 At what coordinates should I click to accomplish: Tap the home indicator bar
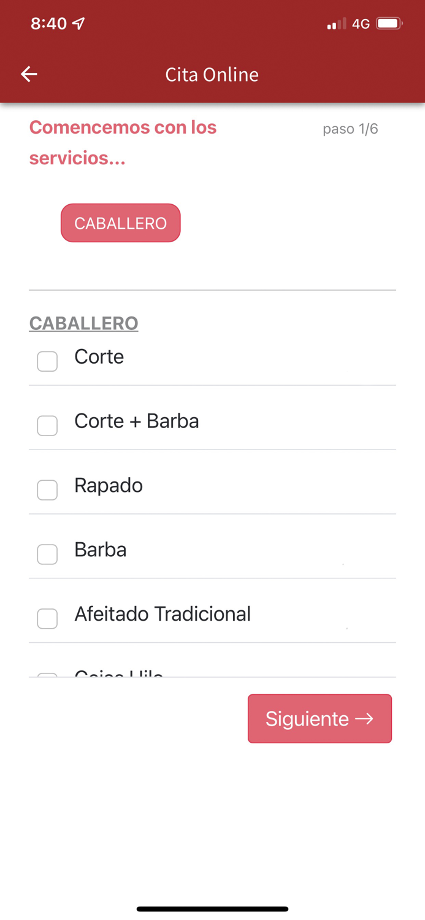click(212, 909)
